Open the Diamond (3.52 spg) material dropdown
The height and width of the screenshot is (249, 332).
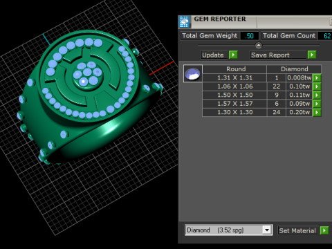[267, 230]
